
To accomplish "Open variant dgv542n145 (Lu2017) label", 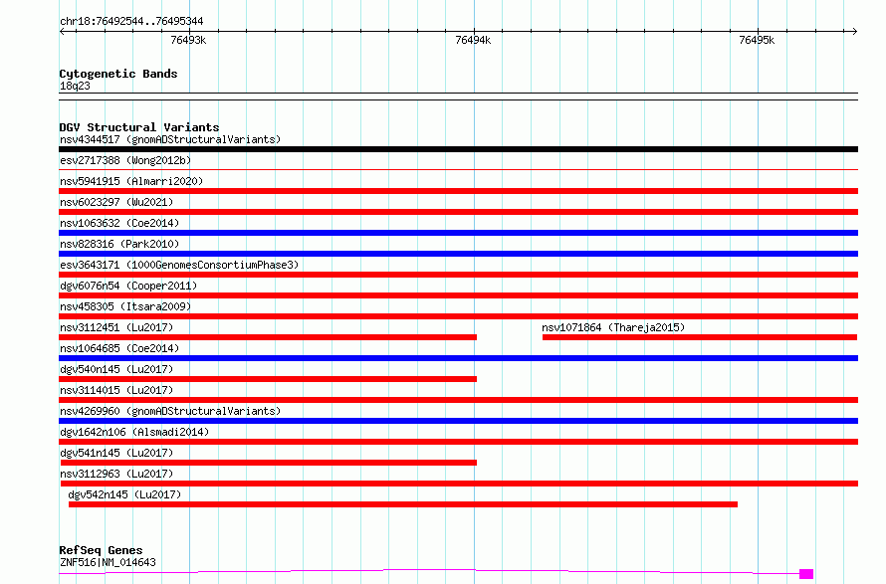I will point(124,494).
